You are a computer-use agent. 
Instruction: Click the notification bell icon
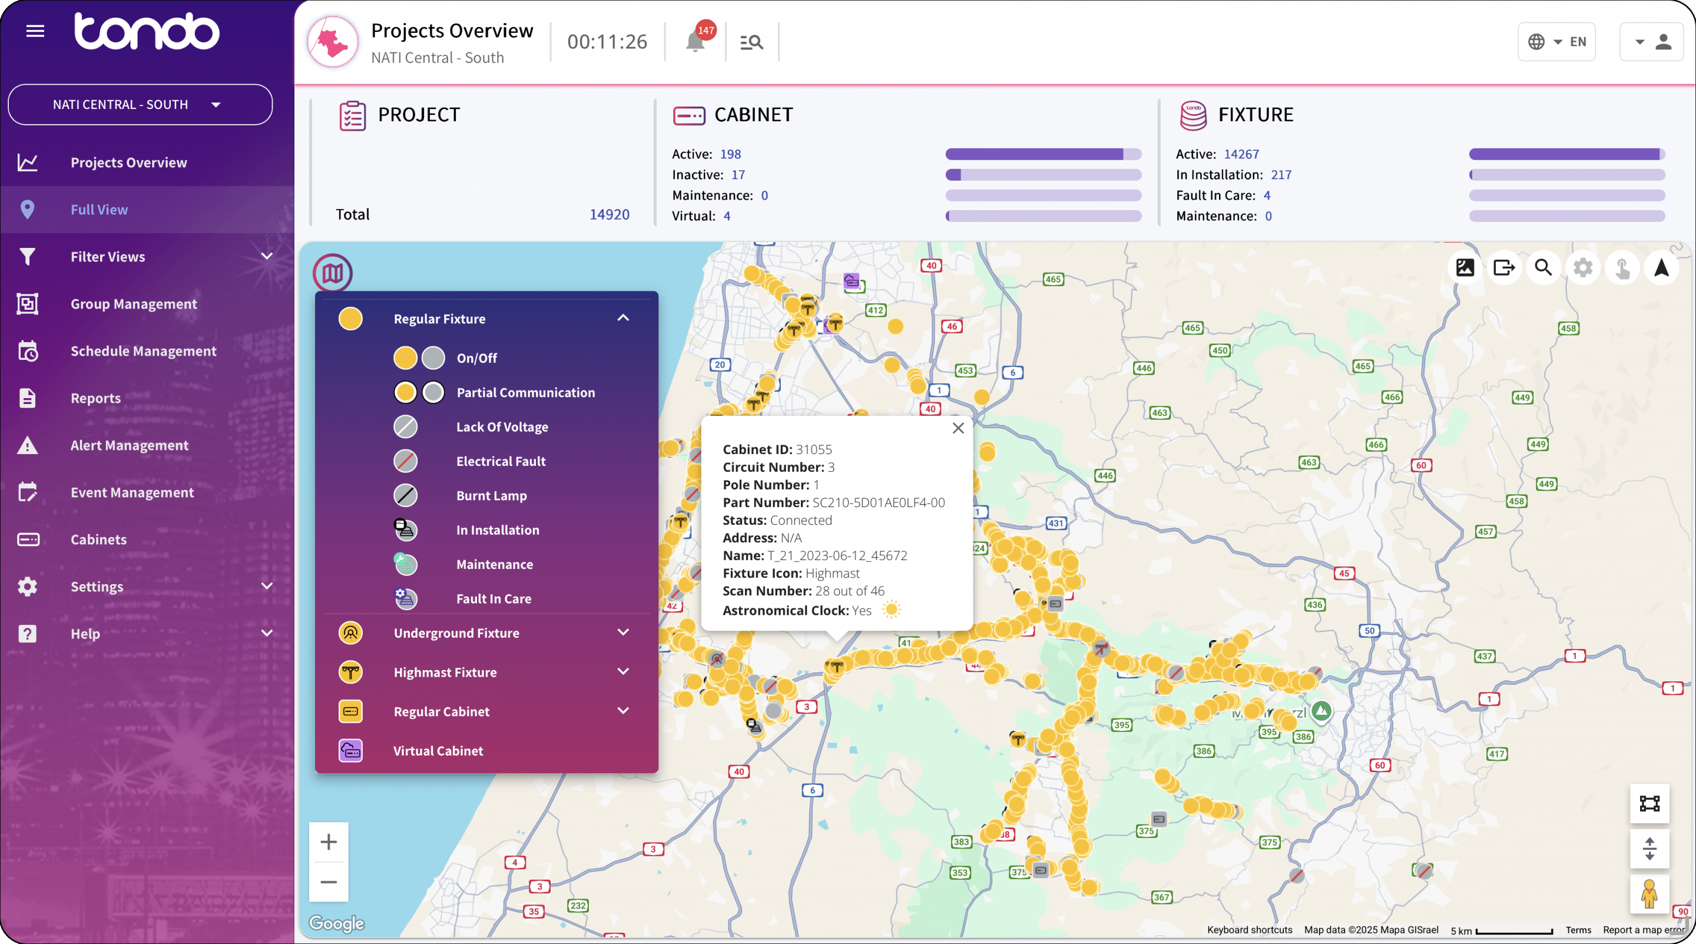(x=695, y=42)
